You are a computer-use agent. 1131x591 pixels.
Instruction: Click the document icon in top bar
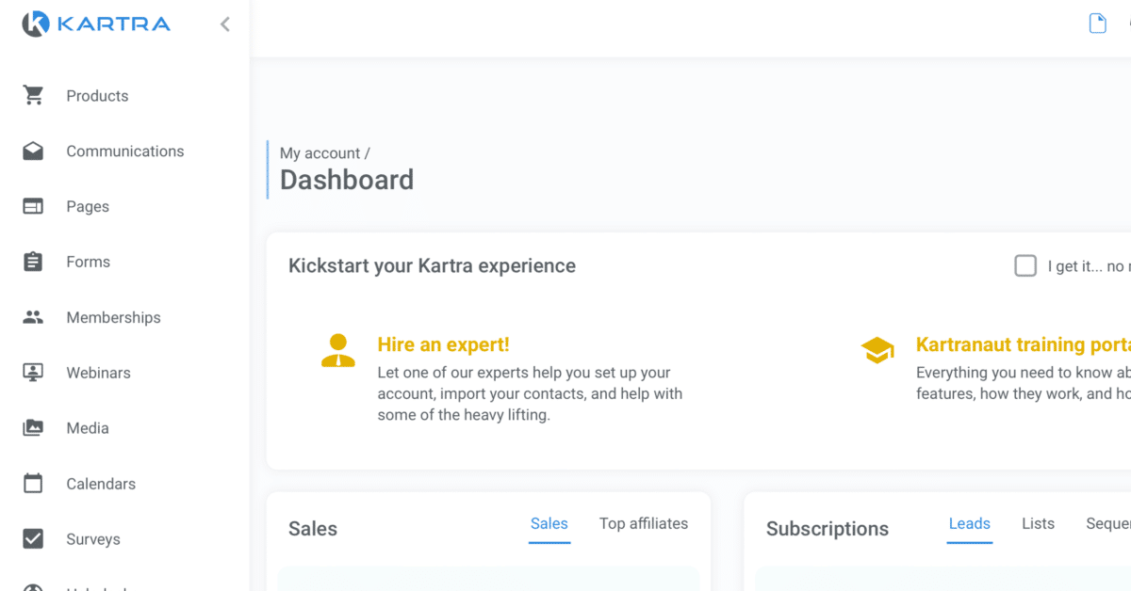[x=1097, y=24]
